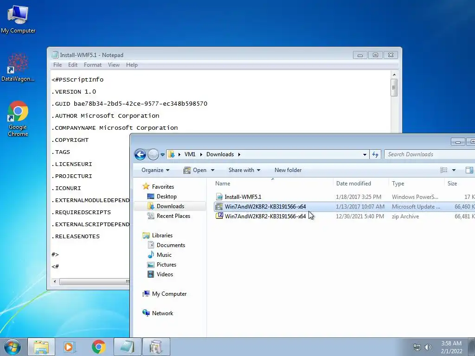Refresh the Downloads folder view
This screenshot has width=475, height=356.
click(x=375, y=154)
